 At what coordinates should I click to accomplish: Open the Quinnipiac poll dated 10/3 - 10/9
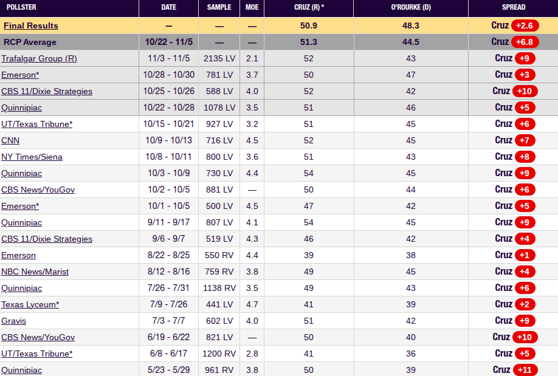click(22, 173)
